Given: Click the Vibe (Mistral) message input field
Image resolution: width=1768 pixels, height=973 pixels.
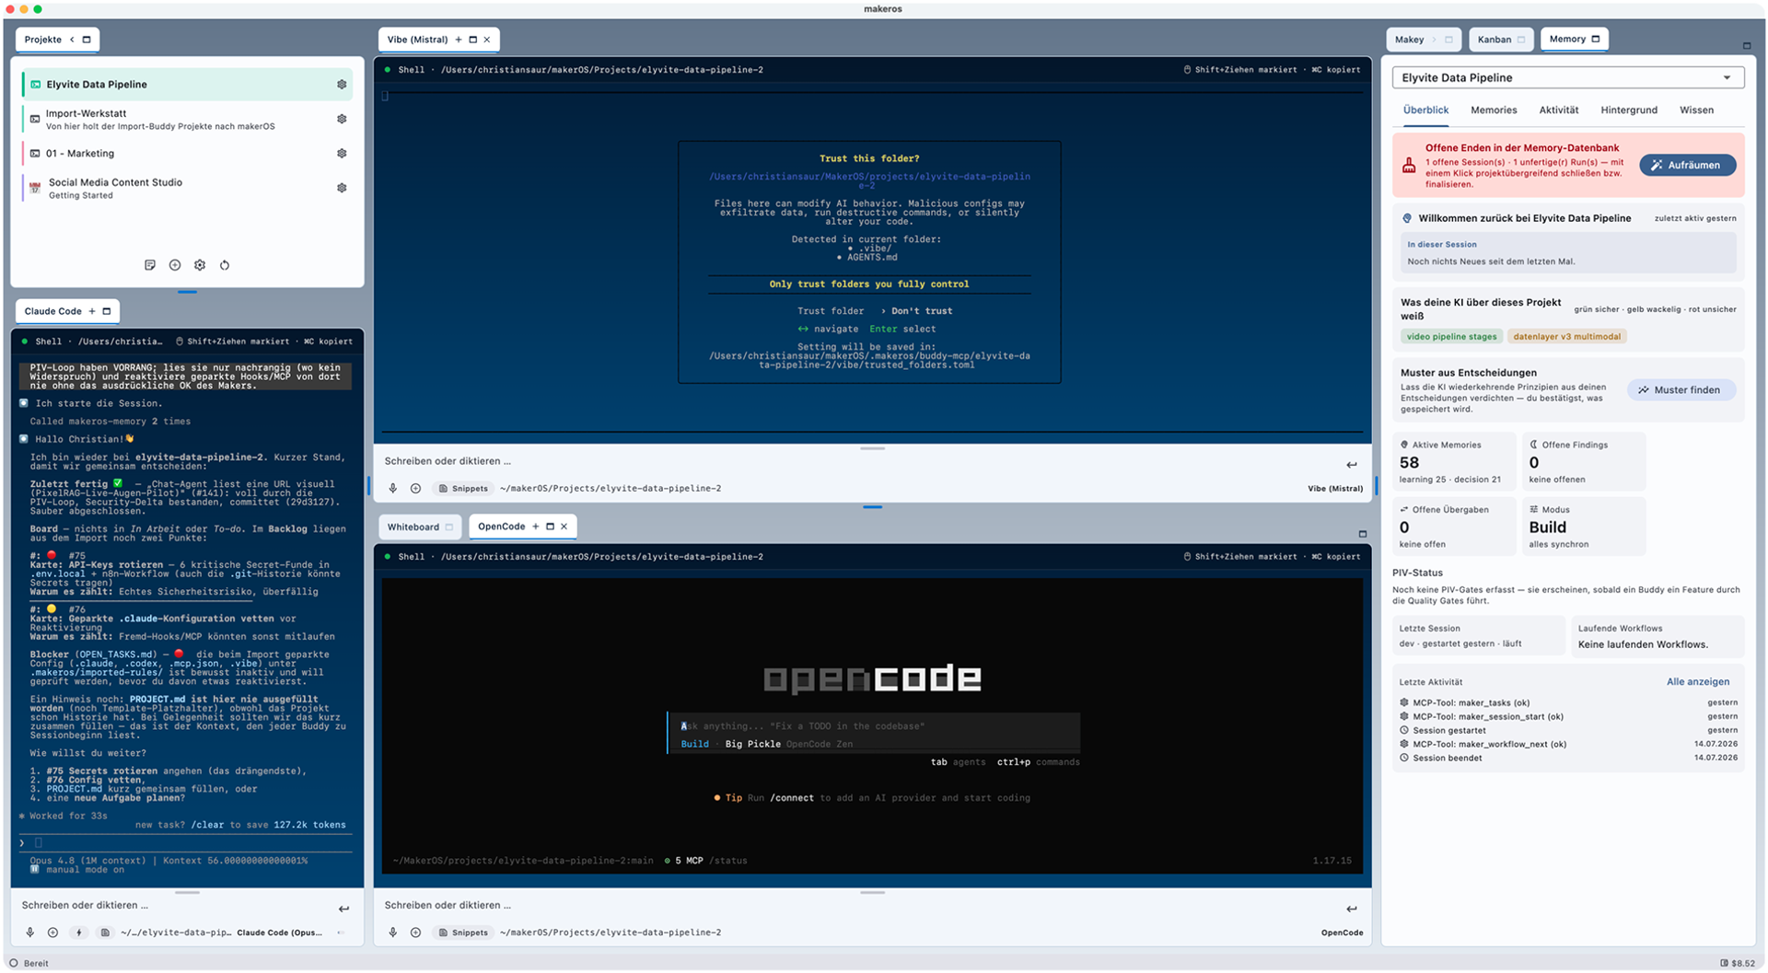Looking at the screenshot, I should [x=856, y=461].
